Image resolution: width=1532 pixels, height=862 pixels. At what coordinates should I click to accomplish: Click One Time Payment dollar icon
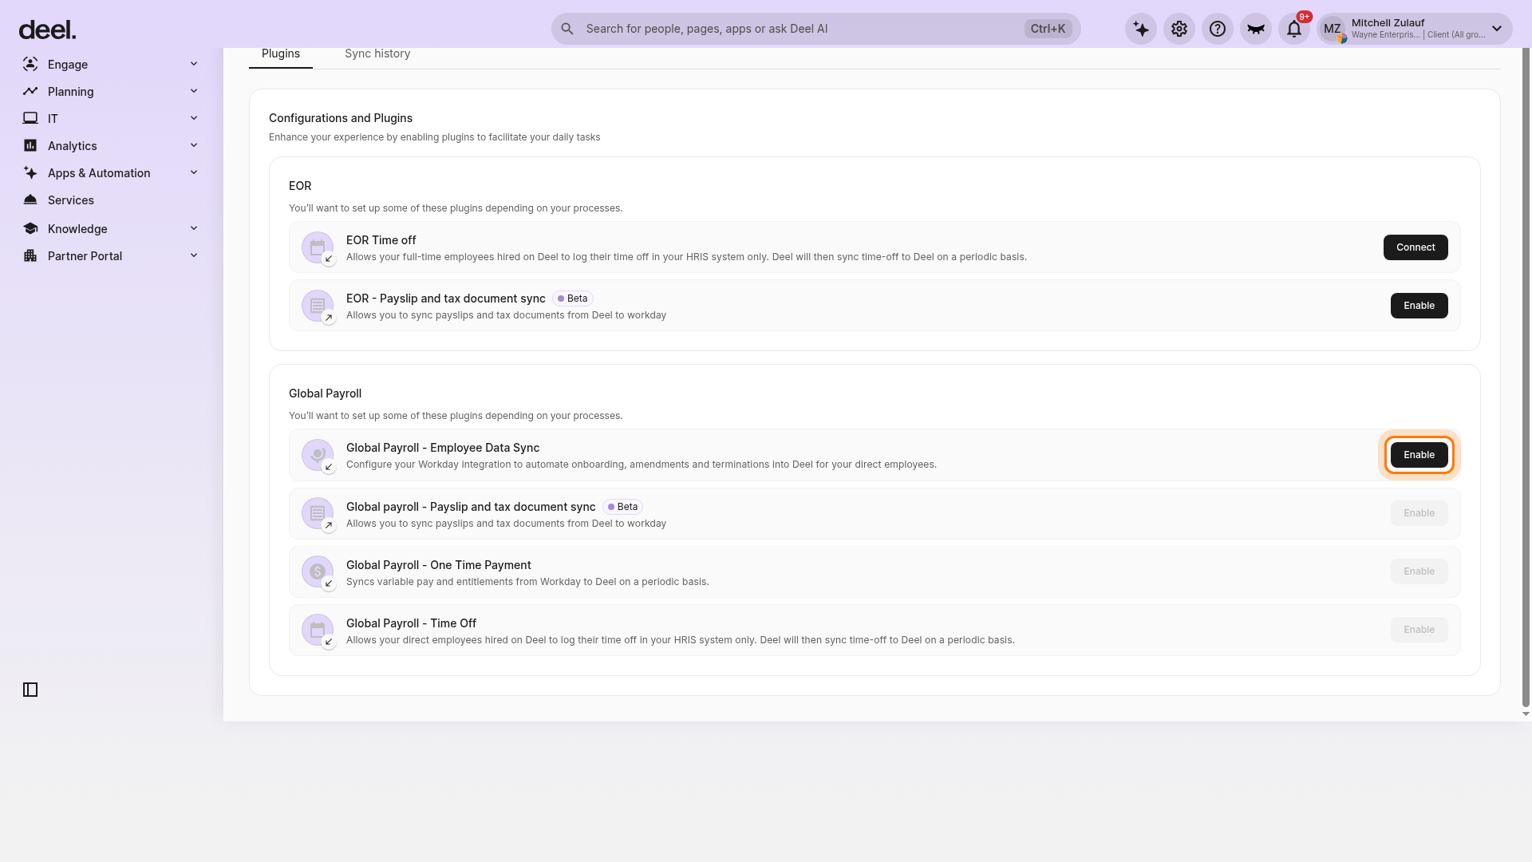(318, 571)
